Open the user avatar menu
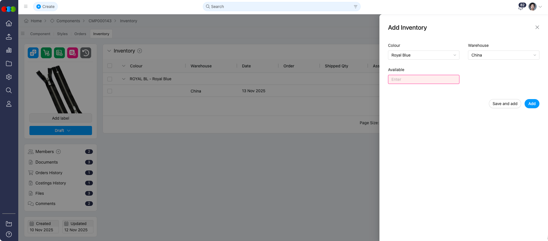 tap(533, 7)
